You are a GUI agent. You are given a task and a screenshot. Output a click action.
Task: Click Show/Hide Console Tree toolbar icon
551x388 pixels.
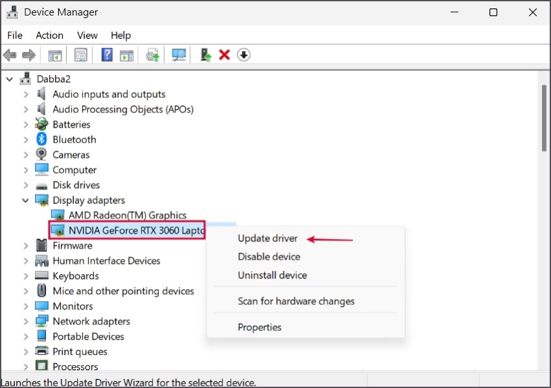[55, 56]
